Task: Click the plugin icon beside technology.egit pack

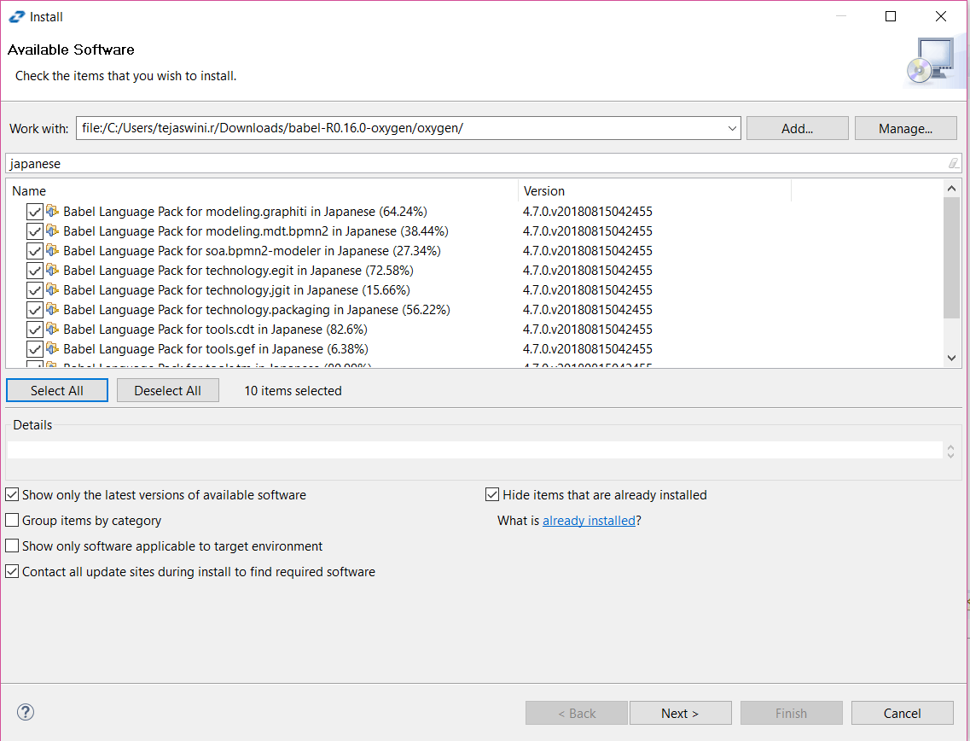Action: pos(53,270)
